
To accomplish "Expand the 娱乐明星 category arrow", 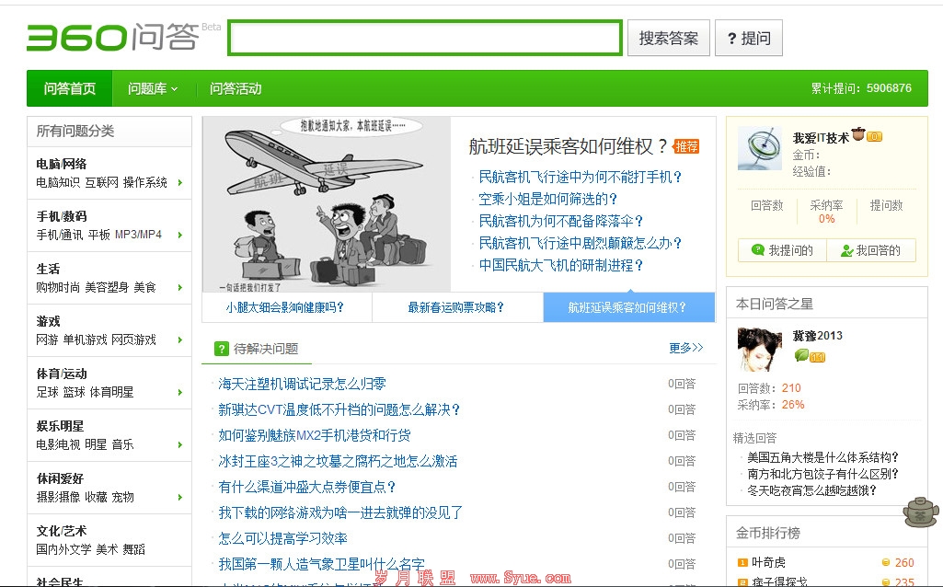I will [x=179, y=444].
